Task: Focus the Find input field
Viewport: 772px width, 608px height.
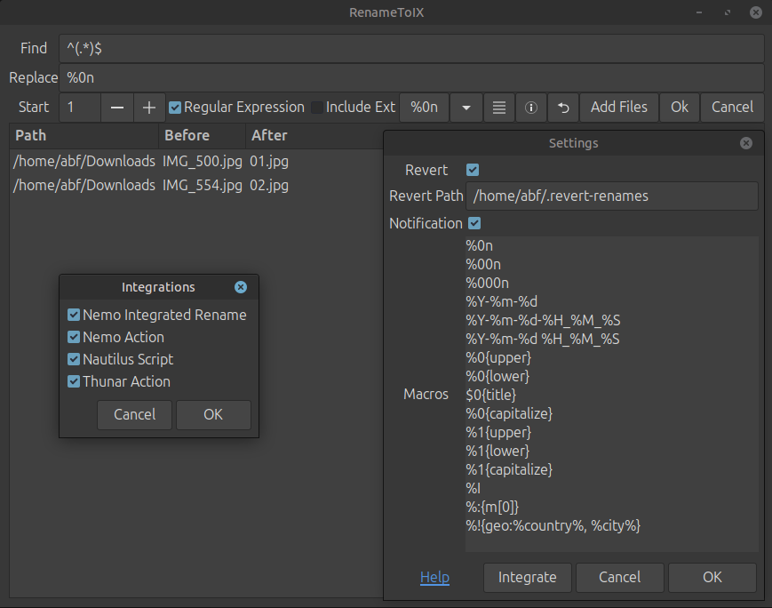Action: tap(411, 48)
